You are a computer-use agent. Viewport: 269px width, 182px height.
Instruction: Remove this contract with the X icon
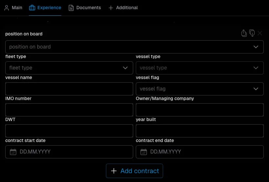pos(260,33)
